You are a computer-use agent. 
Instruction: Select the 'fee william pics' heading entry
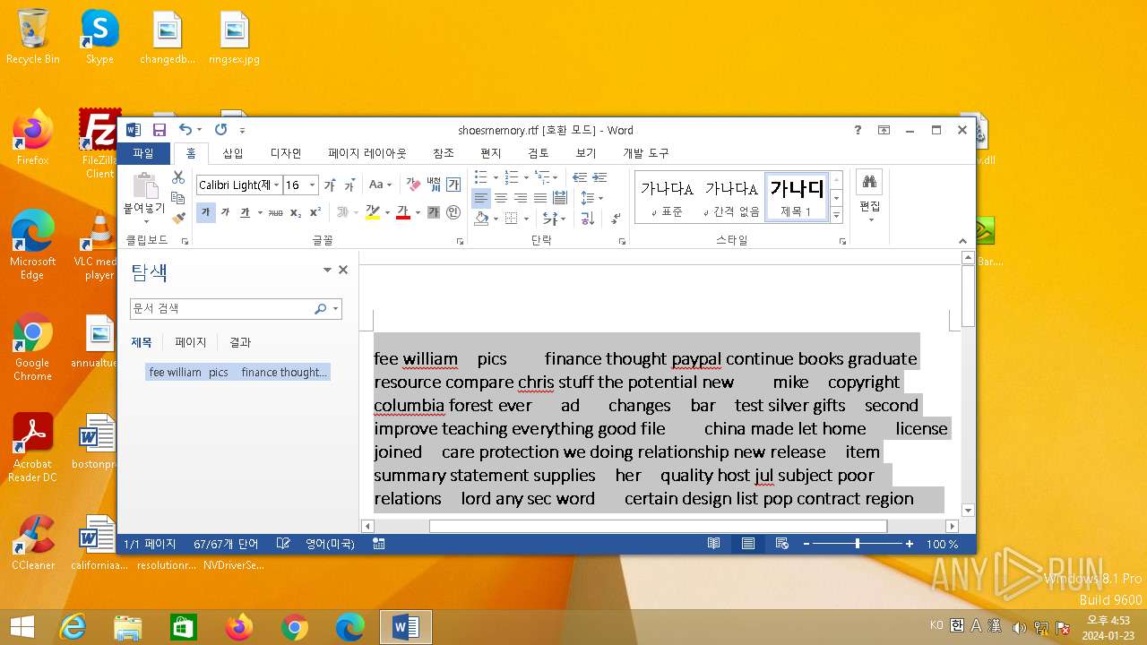coord(238,372)
